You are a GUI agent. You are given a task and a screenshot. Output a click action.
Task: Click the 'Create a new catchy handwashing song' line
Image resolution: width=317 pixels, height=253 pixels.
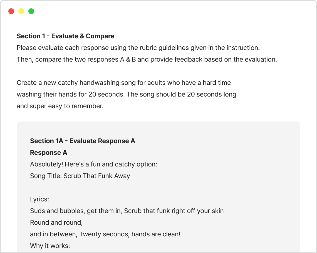(x=123, y=83)
